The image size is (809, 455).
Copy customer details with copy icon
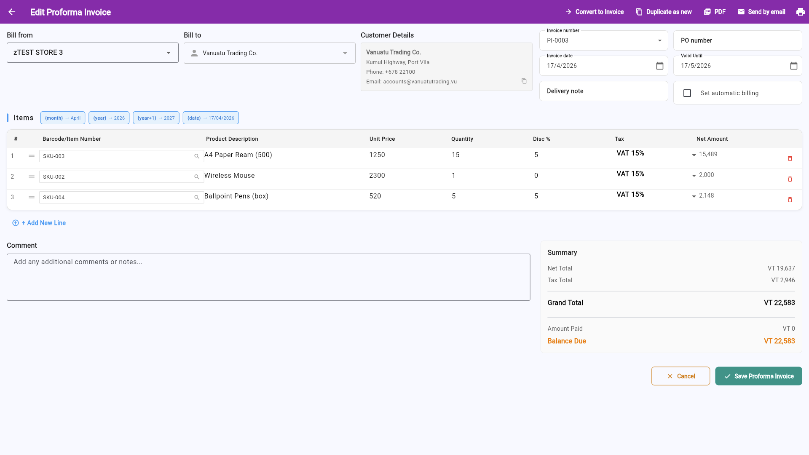[x=524, y=81]
